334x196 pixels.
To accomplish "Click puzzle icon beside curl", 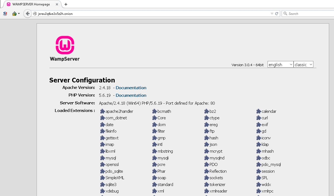I will [259, 118].
